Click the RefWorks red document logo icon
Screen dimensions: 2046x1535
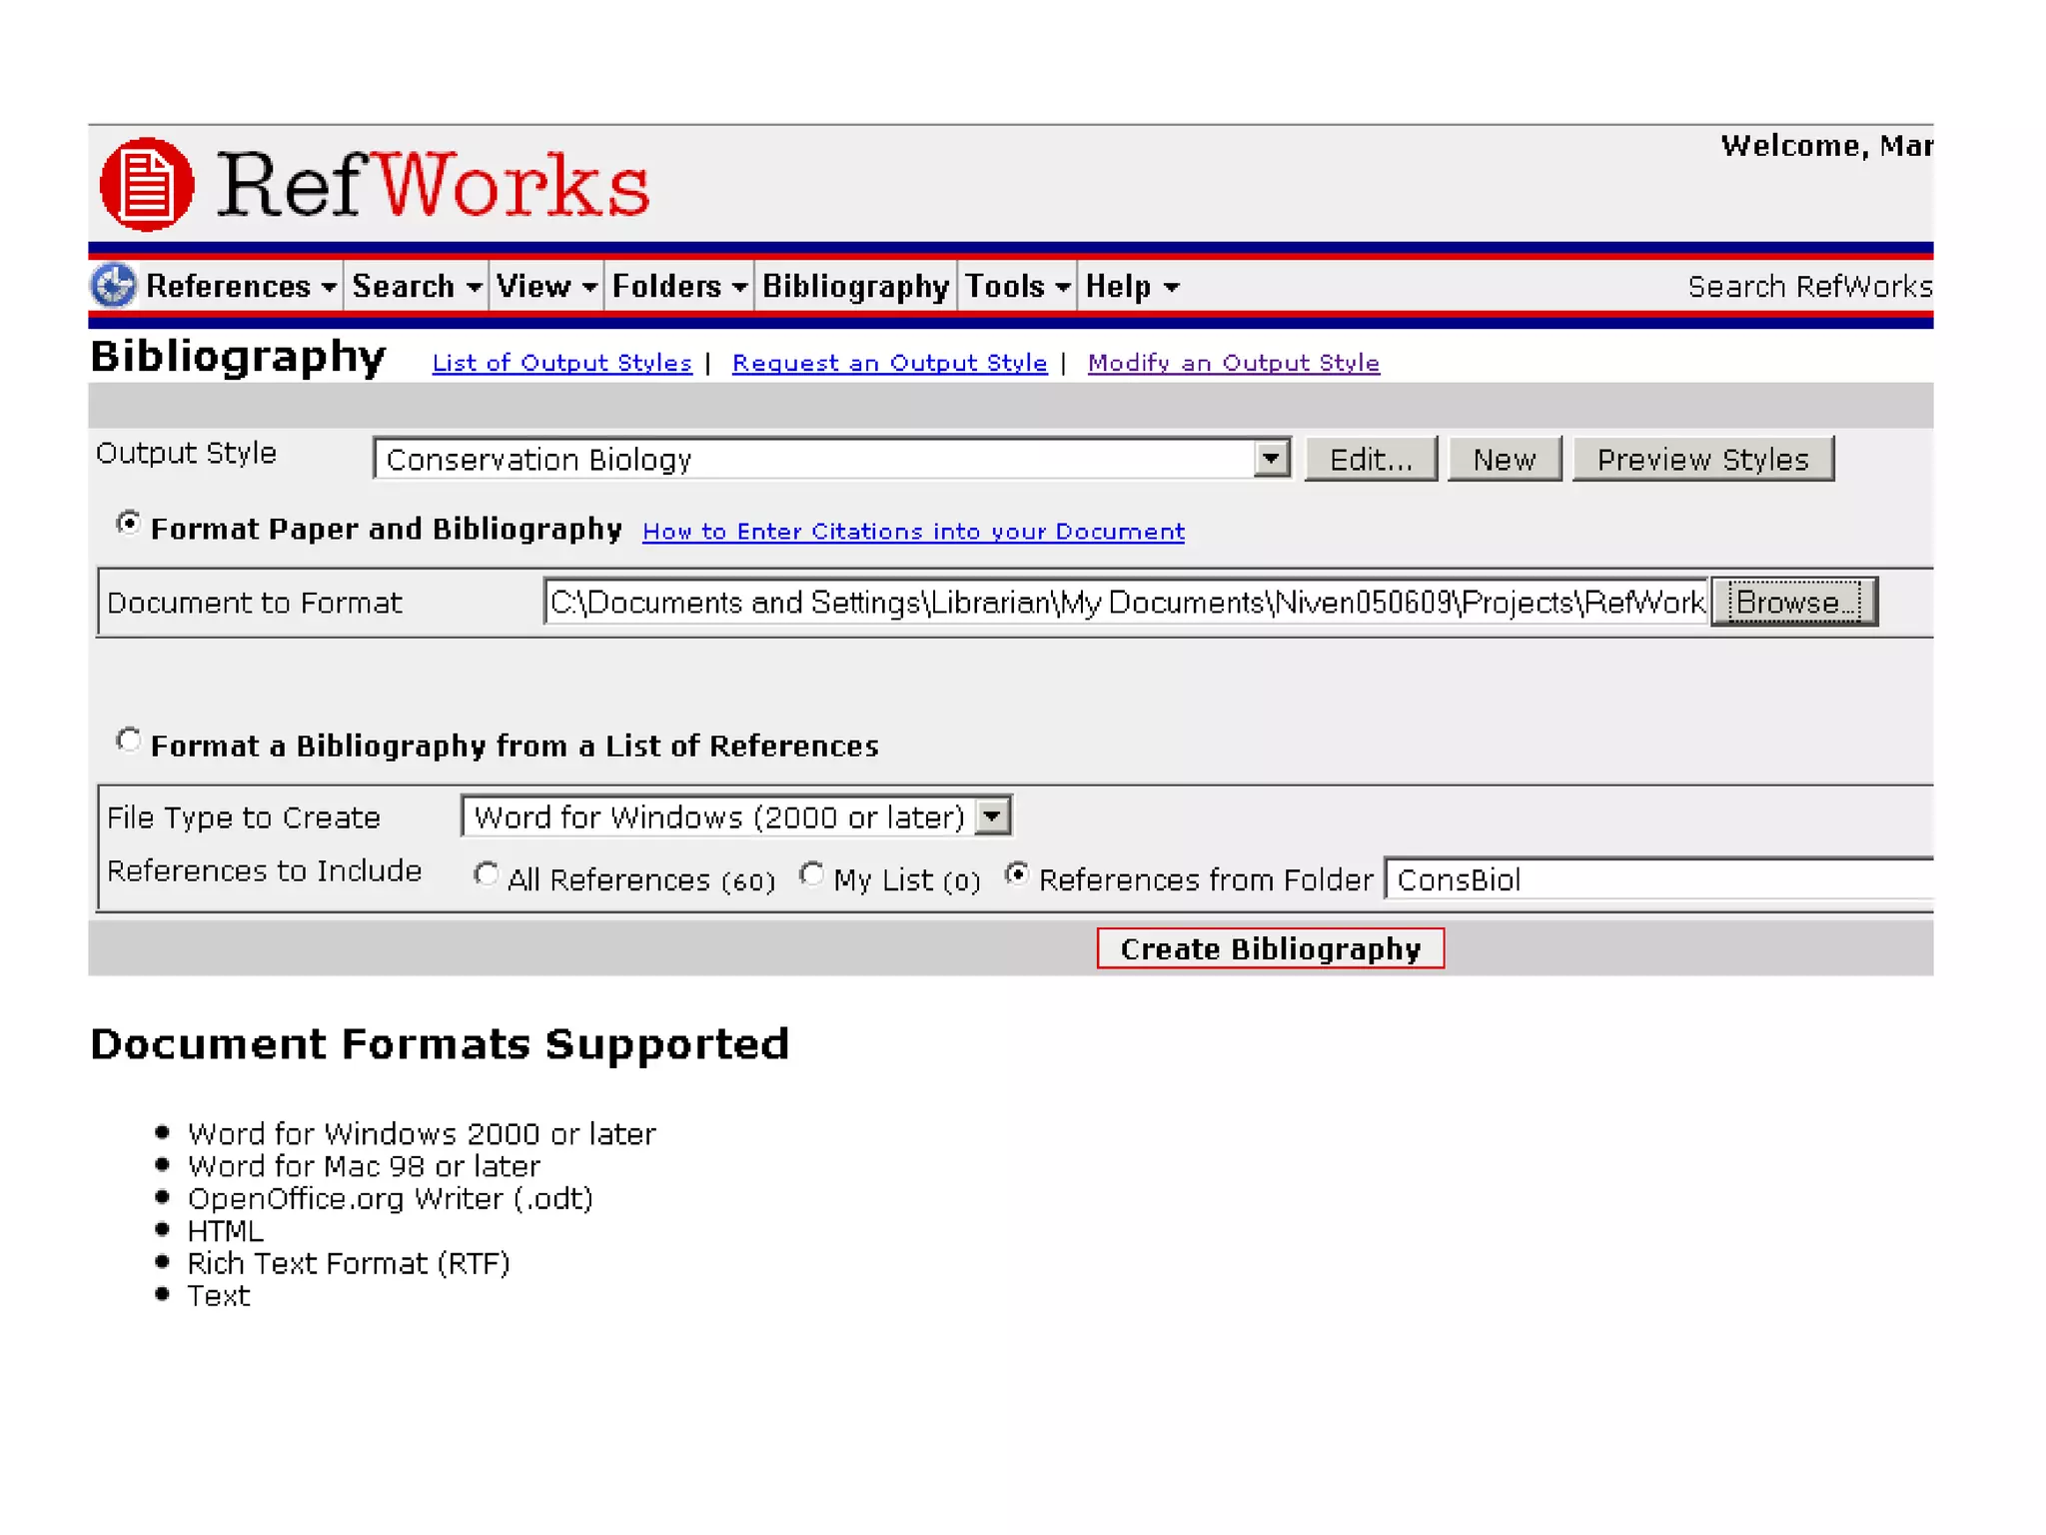[x=146, y=185]
